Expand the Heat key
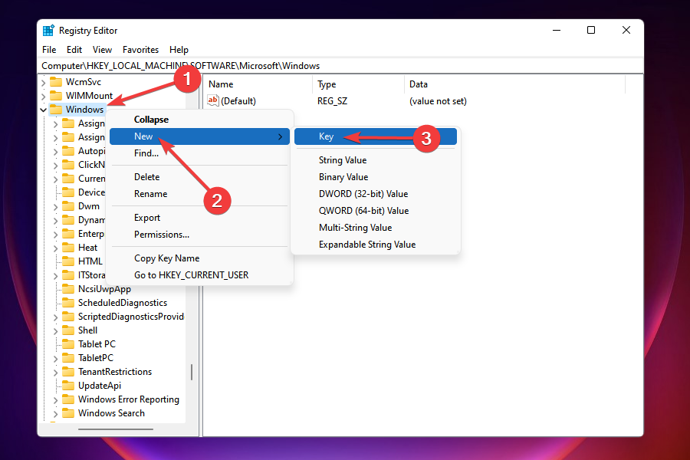Screen dimensions: 690x460 coord(55,248)
